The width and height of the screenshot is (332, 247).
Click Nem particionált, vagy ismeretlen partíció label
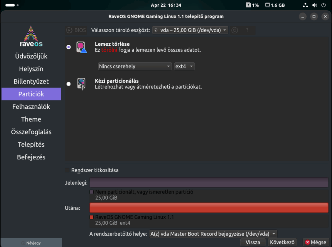coord(144,192)
